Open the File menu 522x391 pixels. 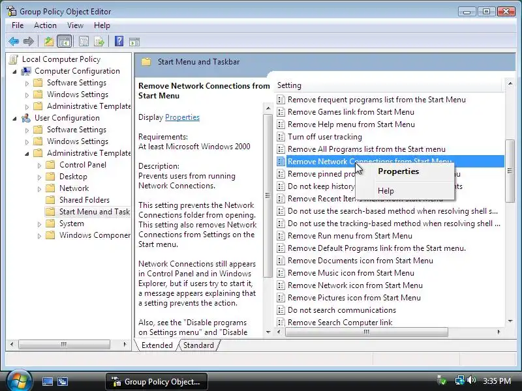click(18, 25)
